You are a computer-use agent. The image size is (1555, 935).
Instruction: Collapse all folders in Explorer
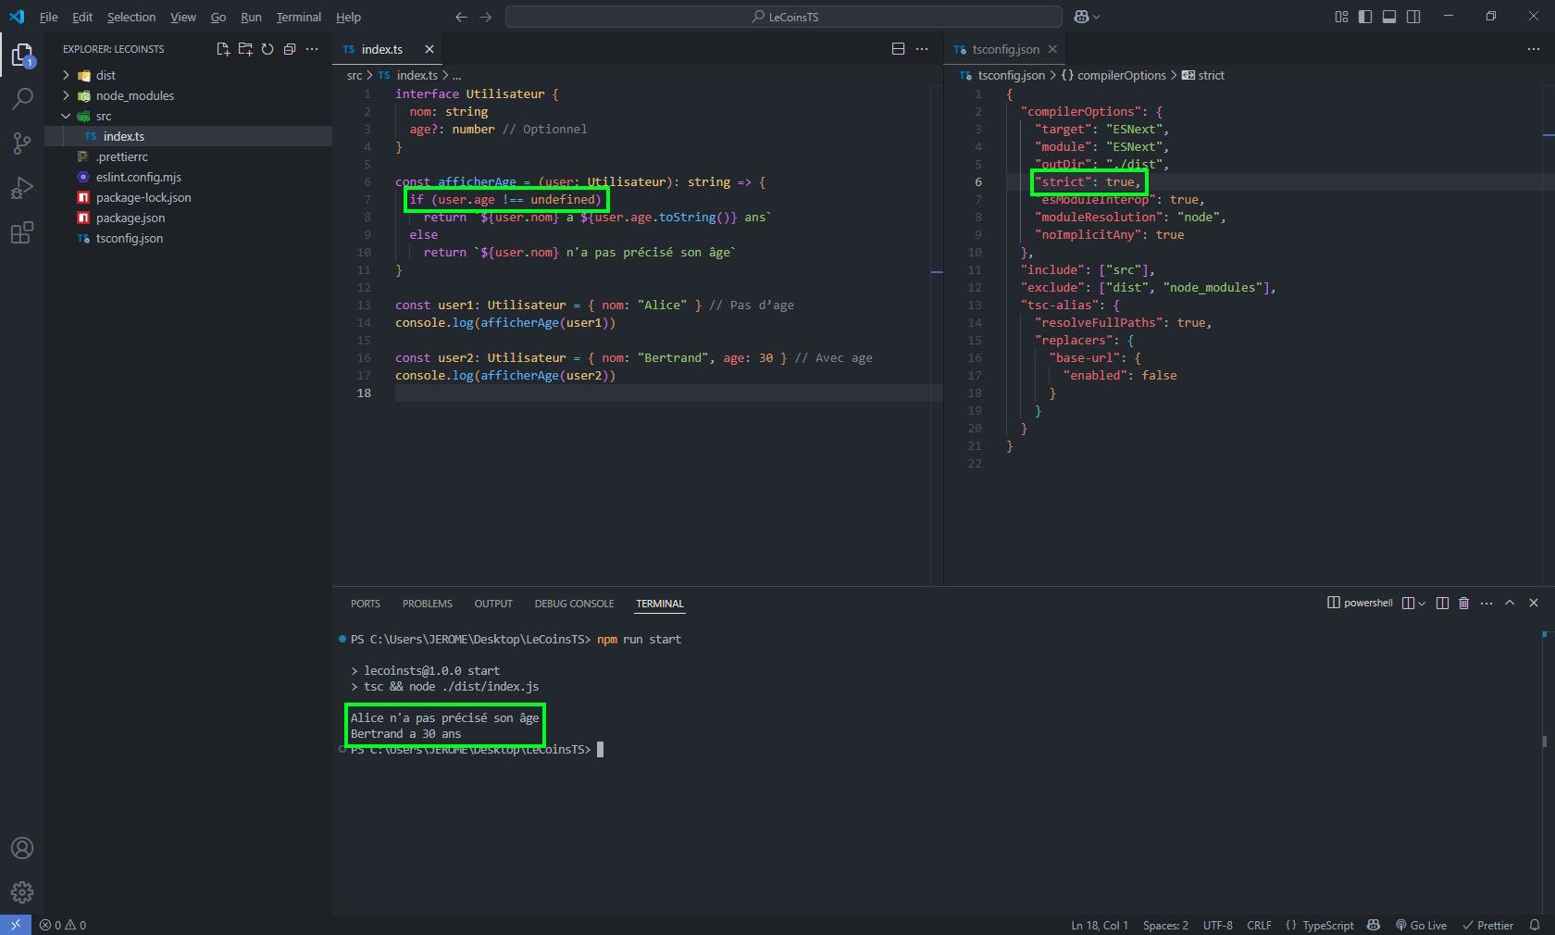pos(290,49)
